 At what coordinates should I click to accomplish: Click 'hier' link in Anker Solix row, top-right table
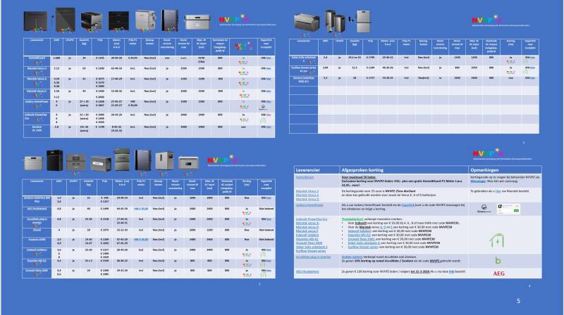tap(532, 58)
